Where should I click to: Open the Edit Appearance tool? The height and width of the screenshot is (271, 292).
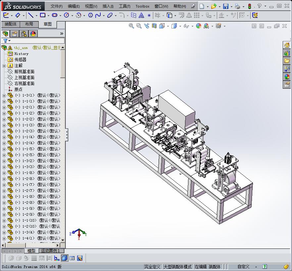(198, 26)
